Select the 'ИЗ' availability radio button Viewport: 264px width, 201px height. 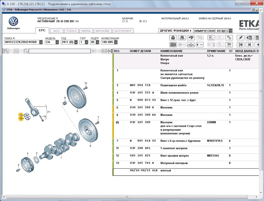coord(140,21)
